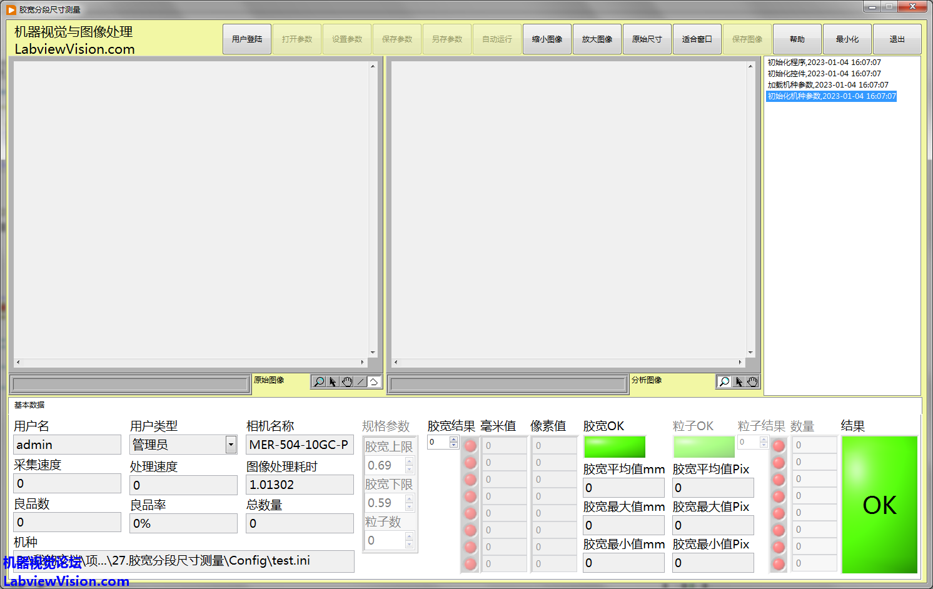Viewport: 933px width, 589px height.
Task: Select log entry 初始化机种参数
Action: coord(831,96)
